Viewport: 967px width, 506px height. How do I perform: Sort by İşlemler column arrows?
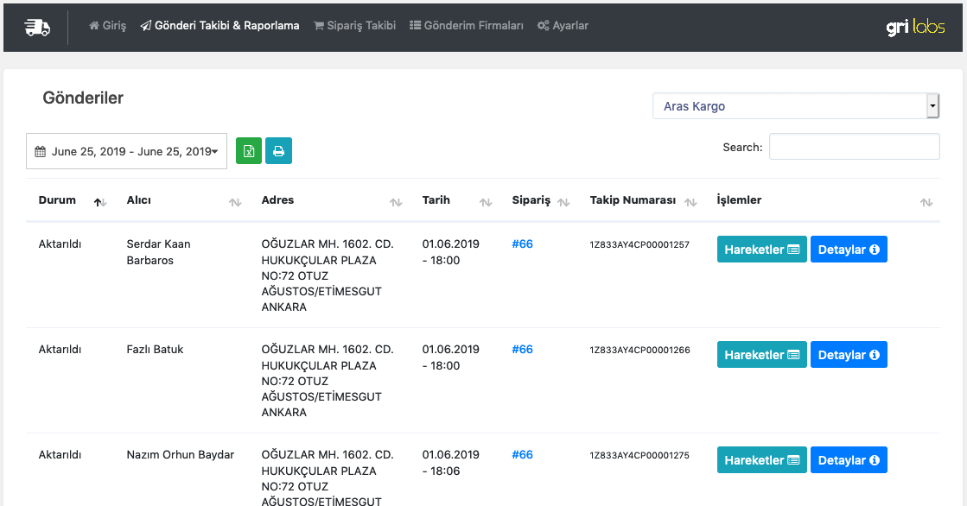(x=926, y=202)
